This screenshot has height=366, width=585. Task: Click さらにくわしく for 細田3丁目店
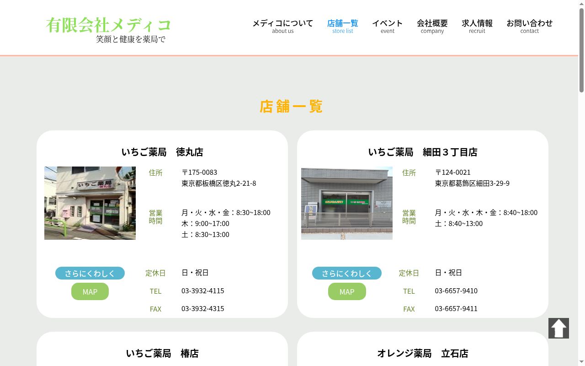[347, 273]
